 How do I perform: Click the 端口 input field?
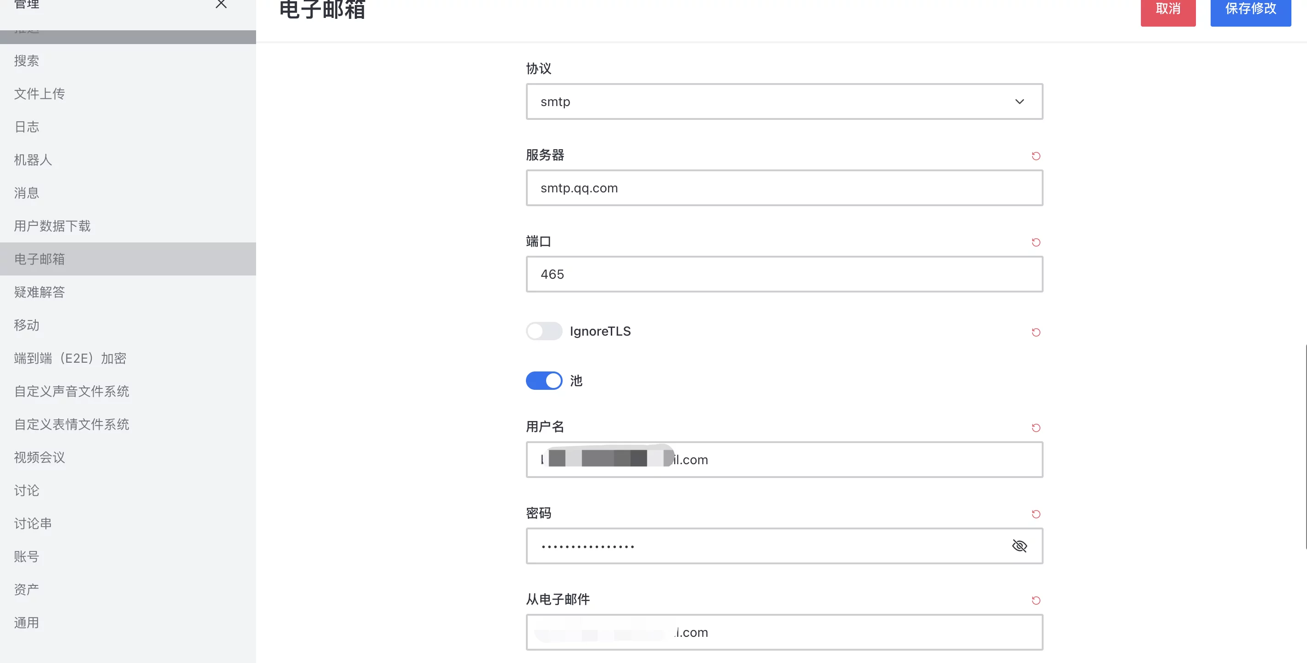[784, 274]
